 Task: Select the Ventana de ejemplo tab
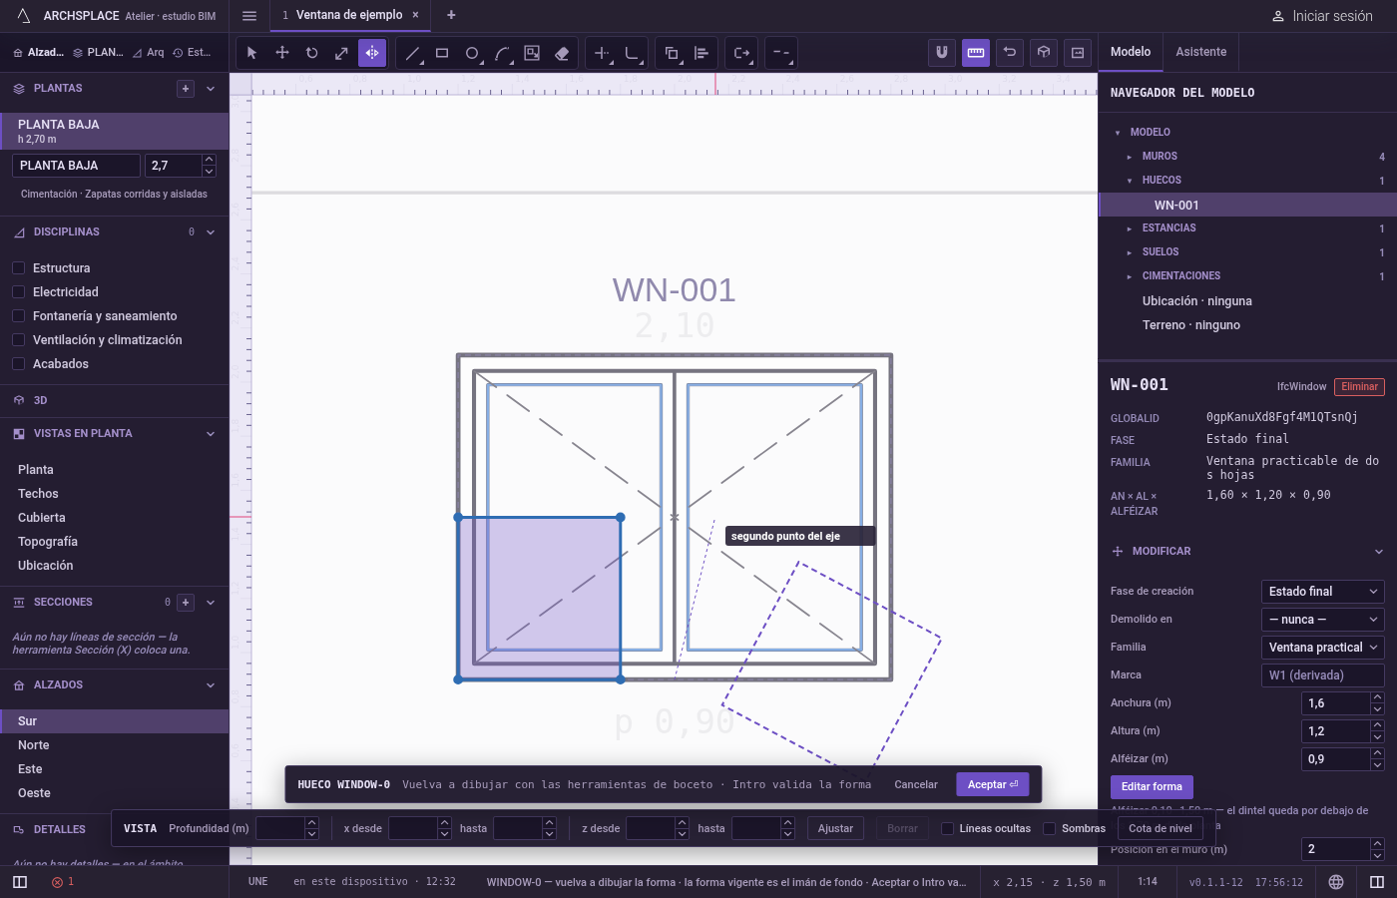pos(349,15)
